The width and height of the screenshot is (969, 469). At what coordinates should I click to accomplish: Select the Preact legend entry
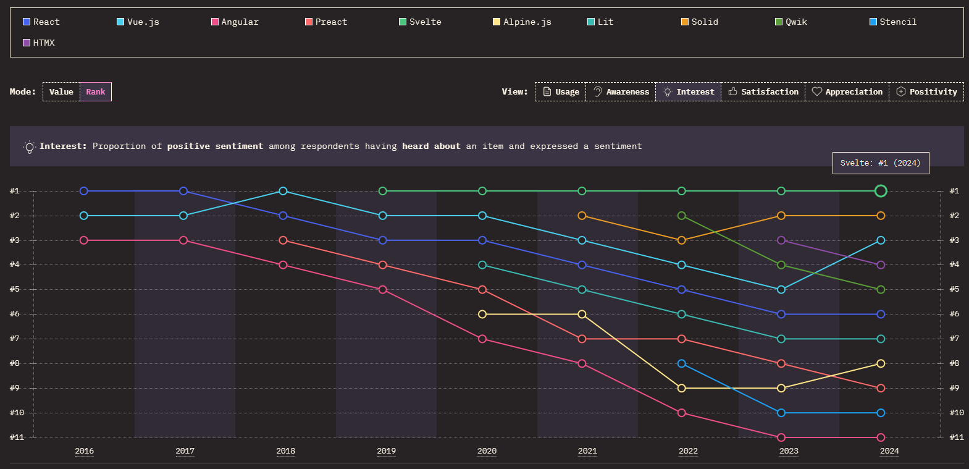(326, 22)
